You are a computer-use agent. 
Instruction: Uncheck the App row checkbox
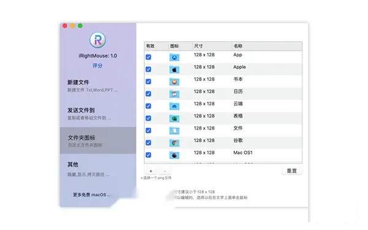click(148, 57)
